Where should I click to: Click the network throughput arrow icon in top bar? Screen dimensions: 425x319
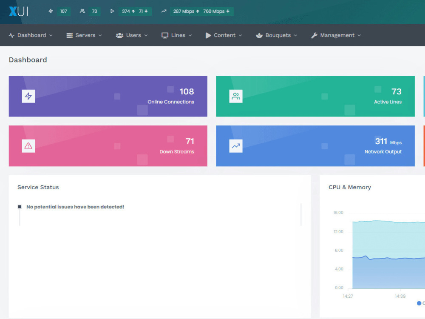pyautogui.click(x=164, y=11)
